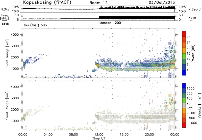Screen dimensions: 202x140
Task: Pick the bright blue bottom Power colorbar segment
Action: pos(184,73)
